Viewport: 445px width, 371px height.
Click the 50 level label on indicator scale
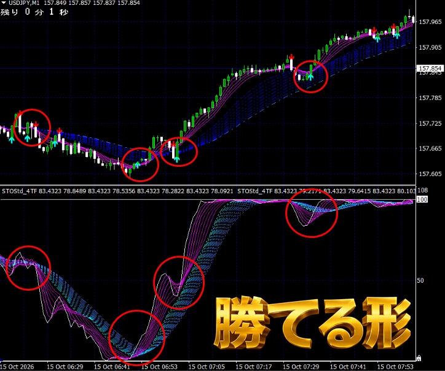pyautogui.click(x=420, y=280)
